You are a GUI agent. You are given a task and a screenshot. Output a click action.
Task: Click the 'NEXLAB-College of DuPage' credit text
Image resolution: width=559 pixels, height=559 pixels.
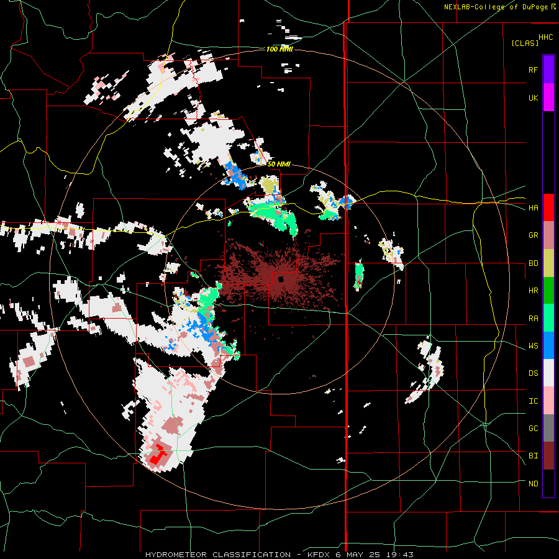(496, 7)
